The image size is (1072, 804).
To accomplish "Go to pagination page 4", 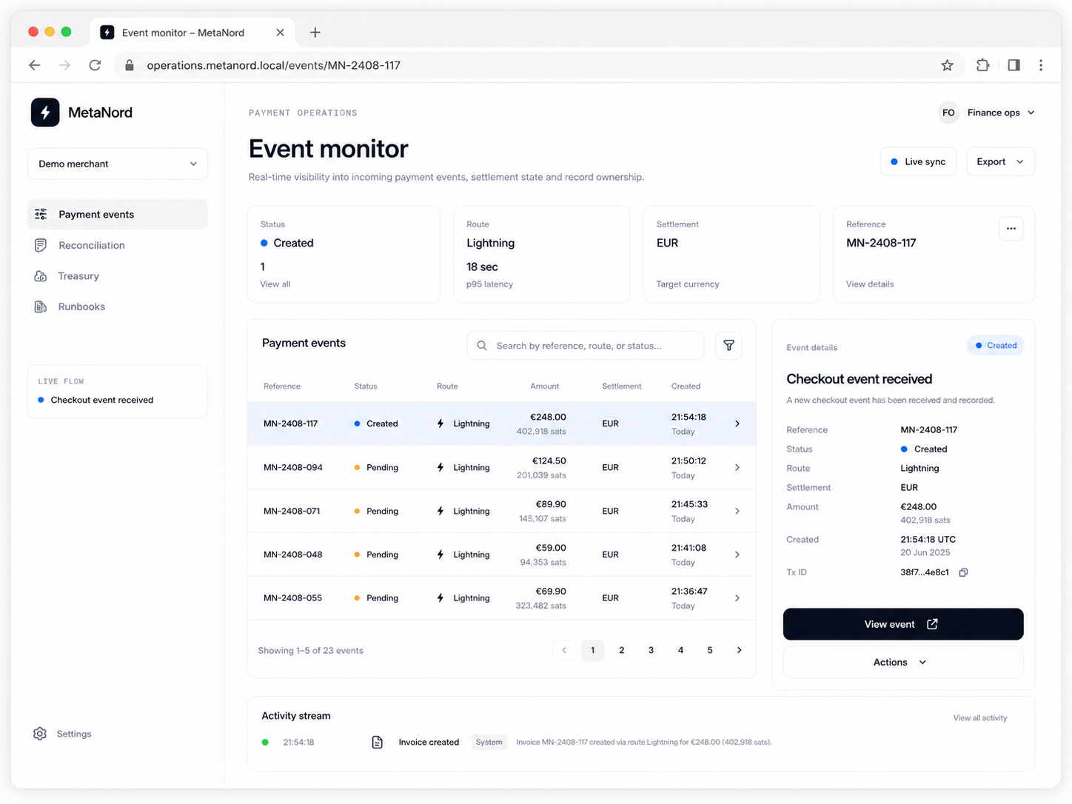I will 680,650.
